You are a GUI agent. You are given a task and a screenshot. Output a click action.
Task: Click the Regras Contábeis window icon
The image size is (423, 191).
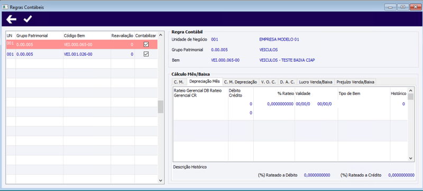tap(5, 7)
